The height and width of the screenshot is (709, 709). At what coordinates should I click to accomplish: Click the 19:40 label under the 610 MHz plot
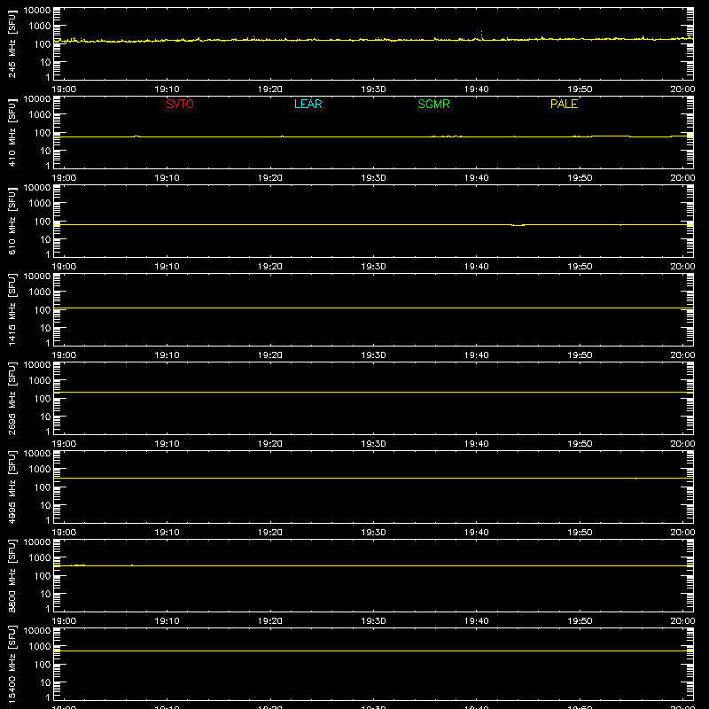[x=477, y=267]
